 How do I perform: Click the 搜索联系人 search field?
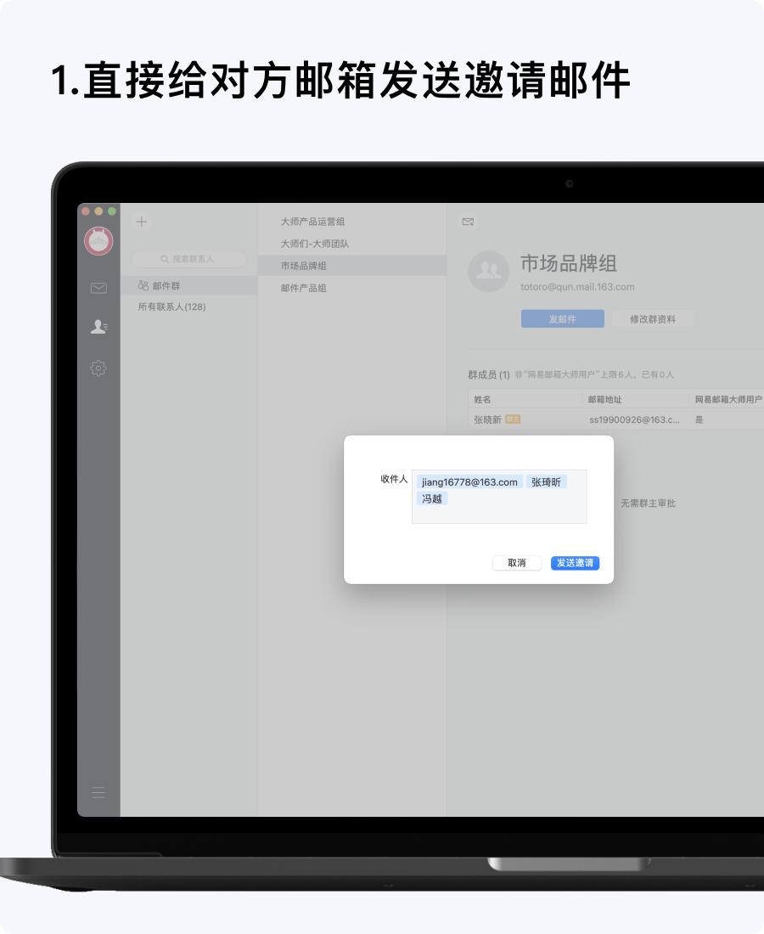(x=188, y=259)
